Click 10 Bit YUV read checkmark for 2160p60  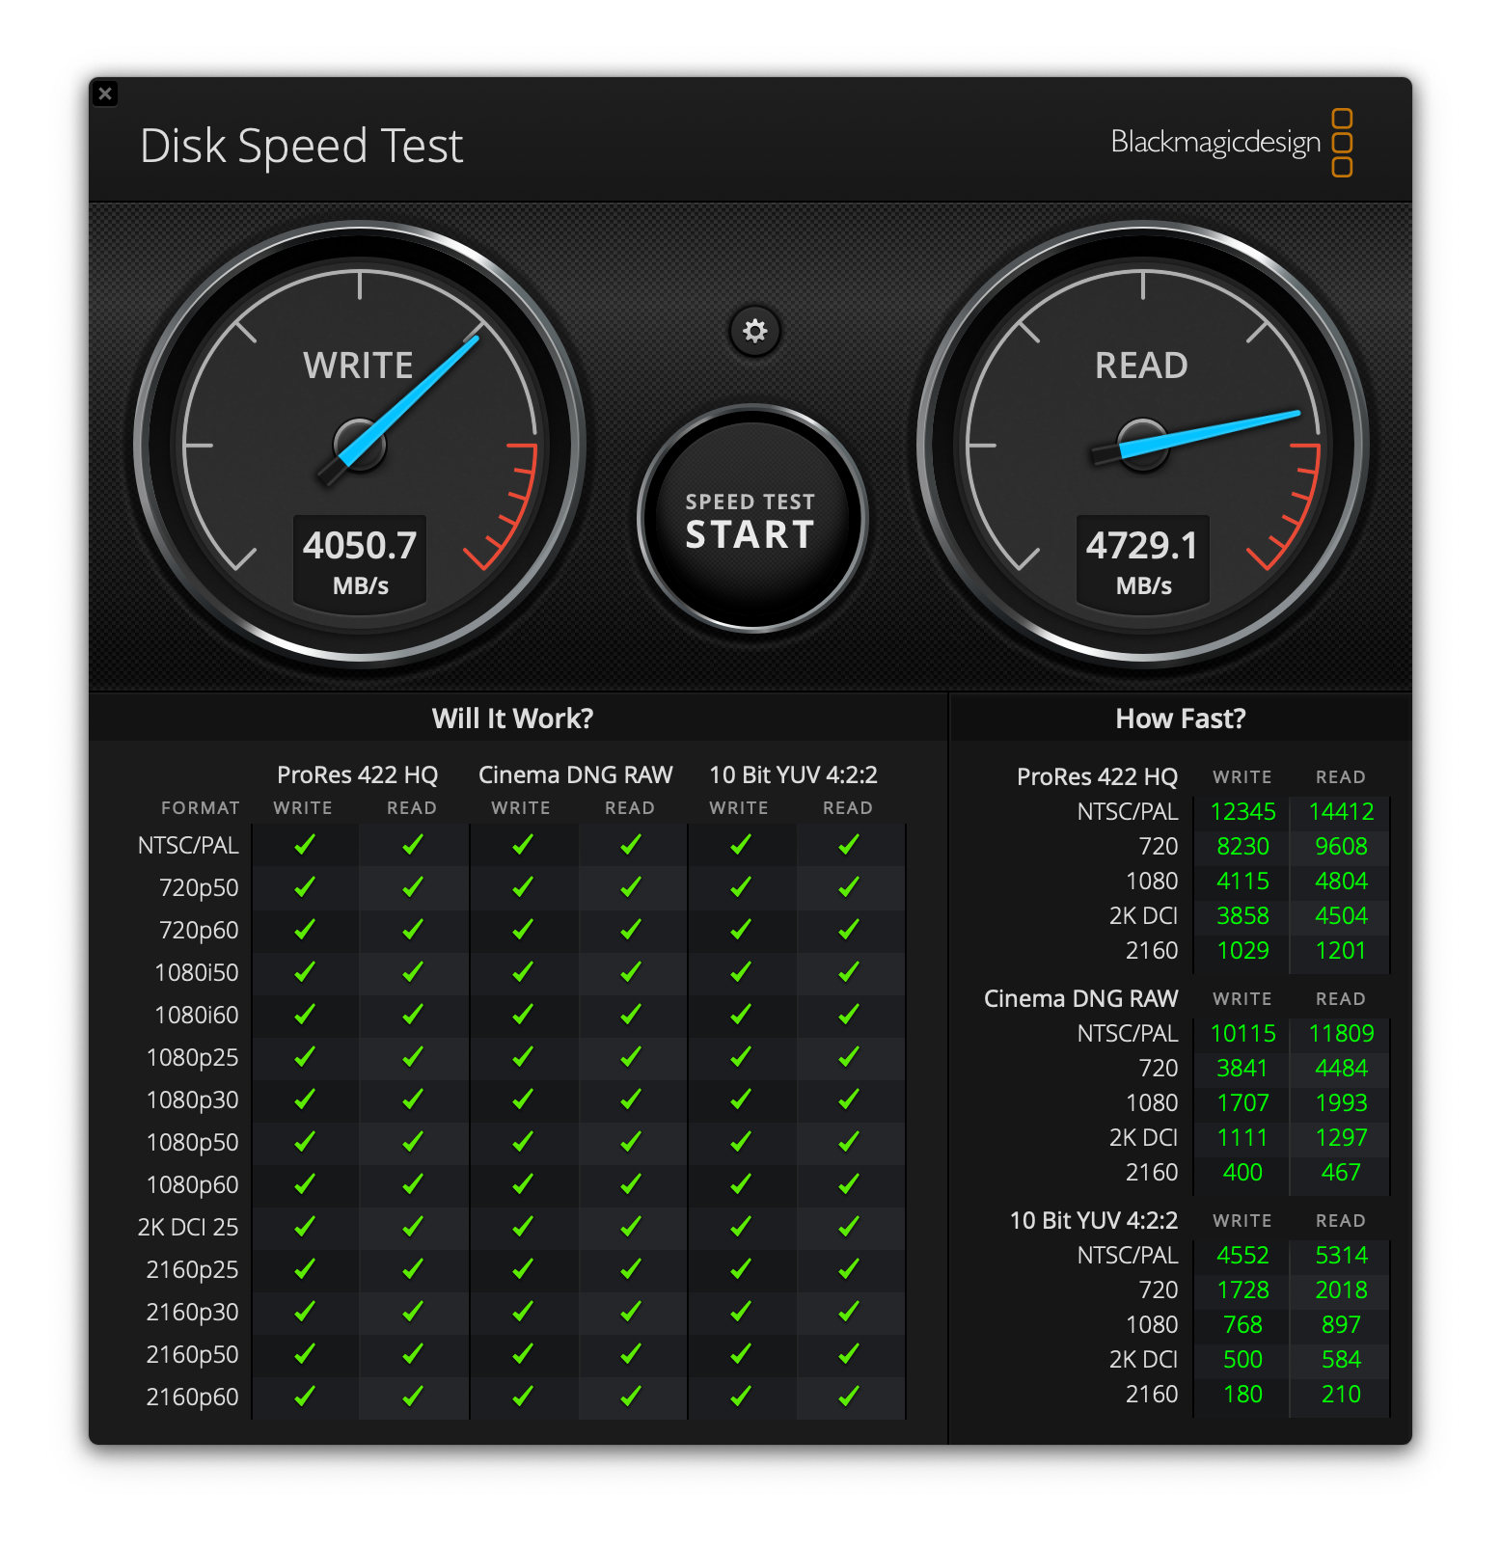pos(849,1397)
